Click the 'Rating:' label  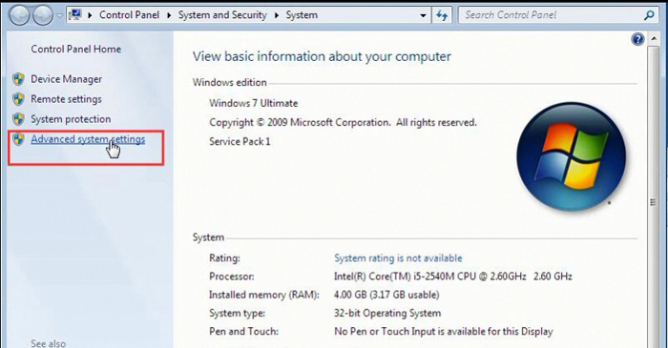click(x=224, y=258)
